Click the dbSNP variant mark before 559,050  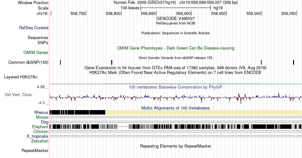293,62
